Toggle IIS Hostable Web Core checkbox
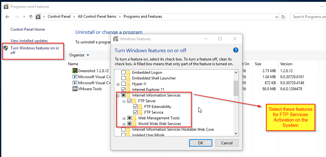The width and height of the screenshot is (326, 157). 123,129
